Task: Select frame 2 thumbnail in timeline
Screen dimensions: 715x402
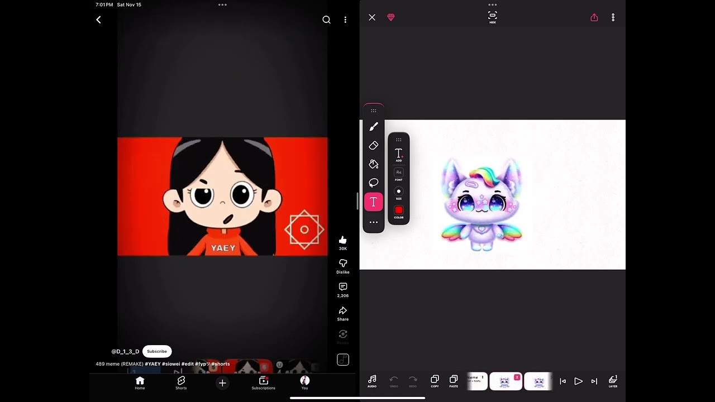Action: tap(506, 381)
